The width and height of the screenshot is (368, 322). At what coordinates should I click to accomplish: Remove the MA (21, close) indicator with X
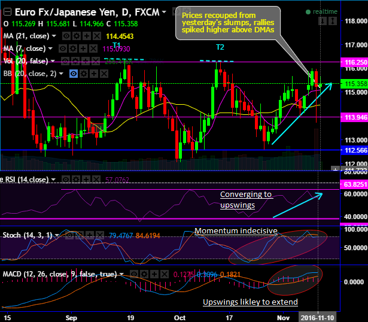(97, 36)
